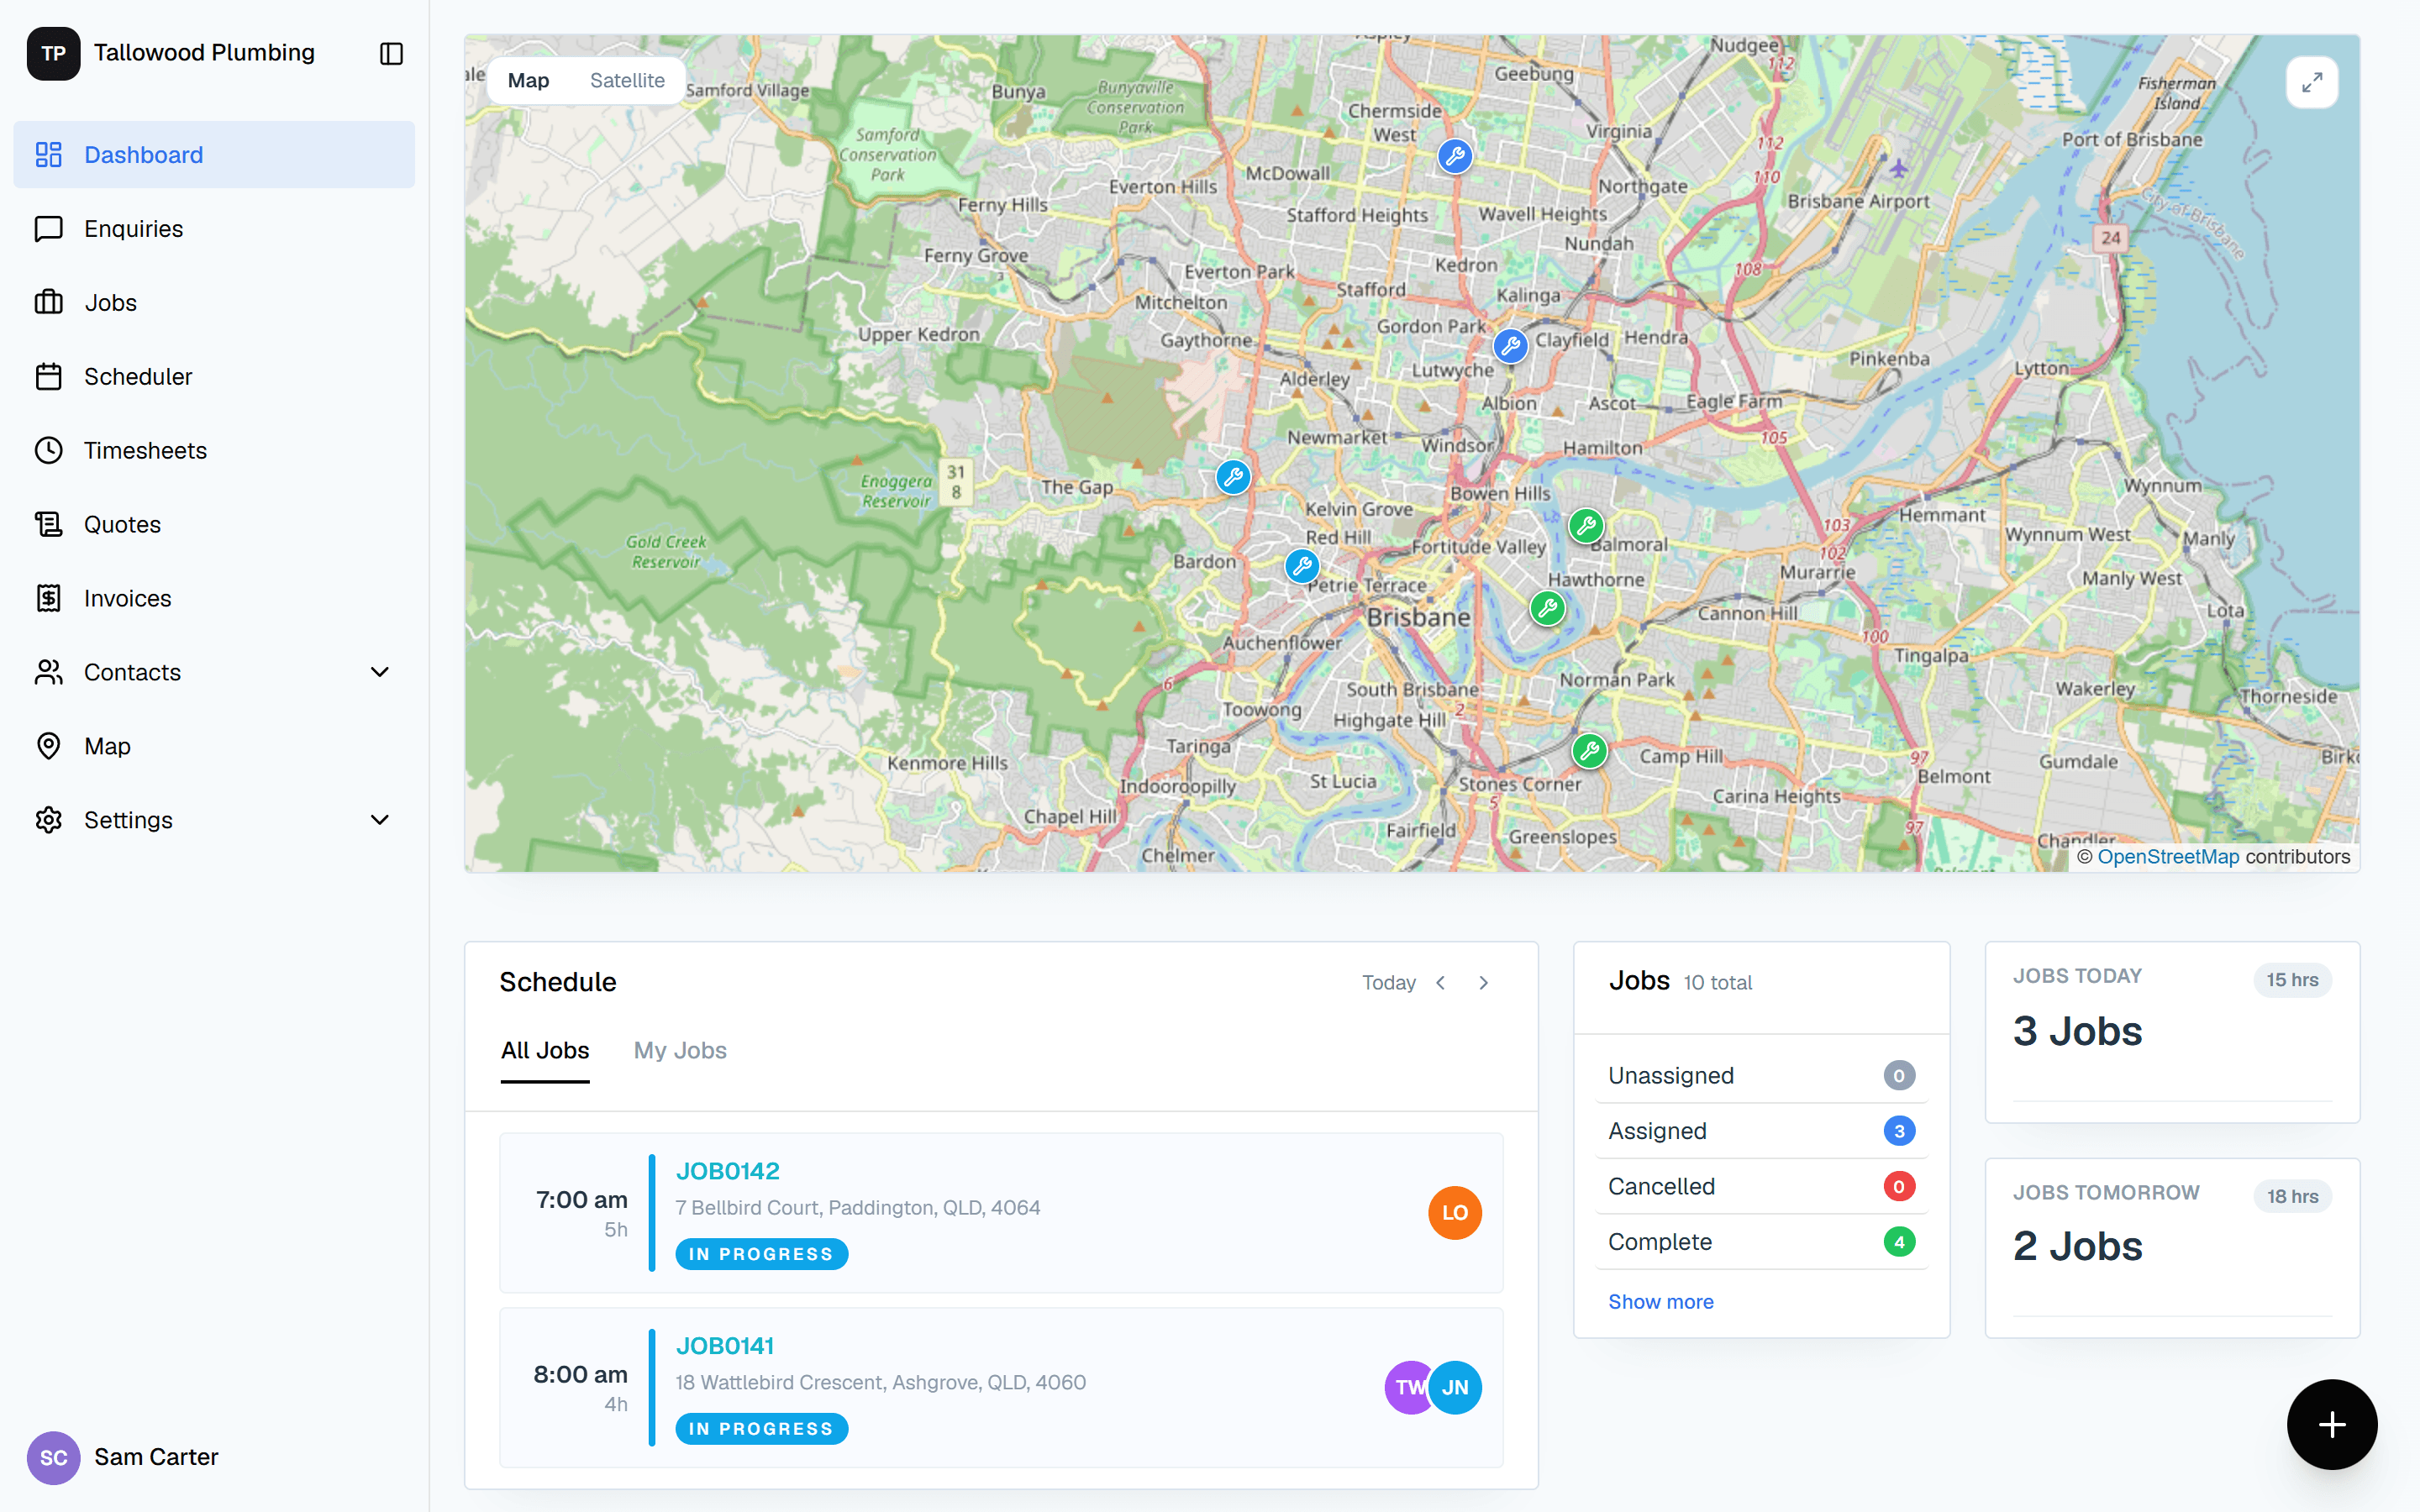
Task: Click the LO assignee avatar
Action: click(1454, 1213)
